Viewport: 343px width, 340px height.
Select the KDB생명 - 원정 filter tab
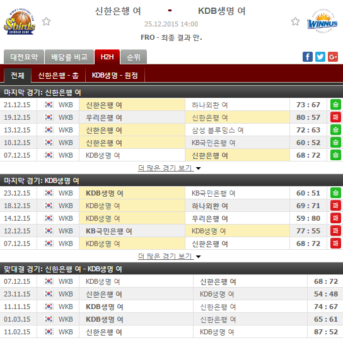click(x=115, y=76)
